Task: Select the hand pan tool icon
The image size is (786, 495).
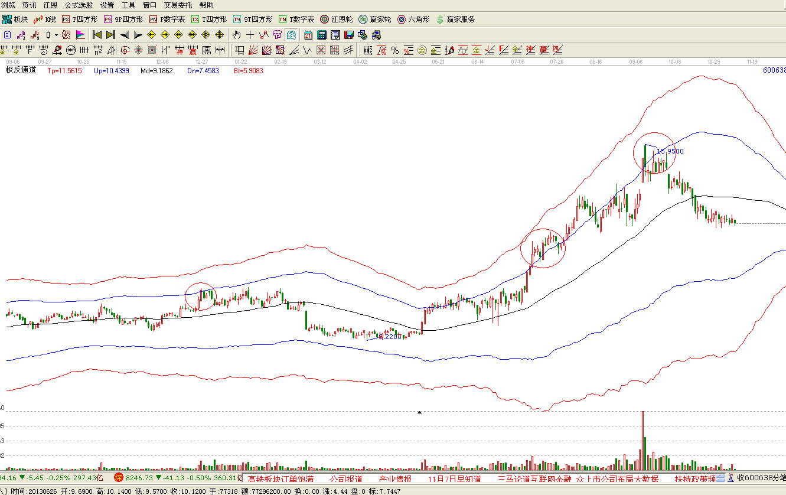Action: pos(237,34)
